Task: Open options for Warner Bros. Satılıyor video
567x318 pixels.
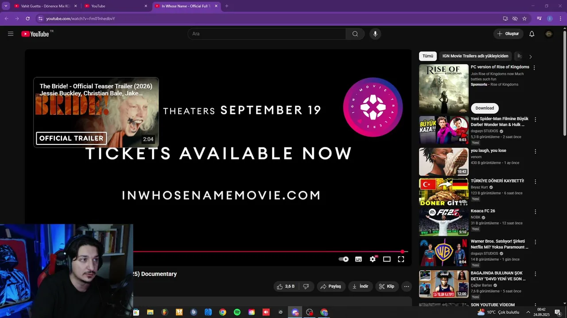Action: click(x=535, y=242)
